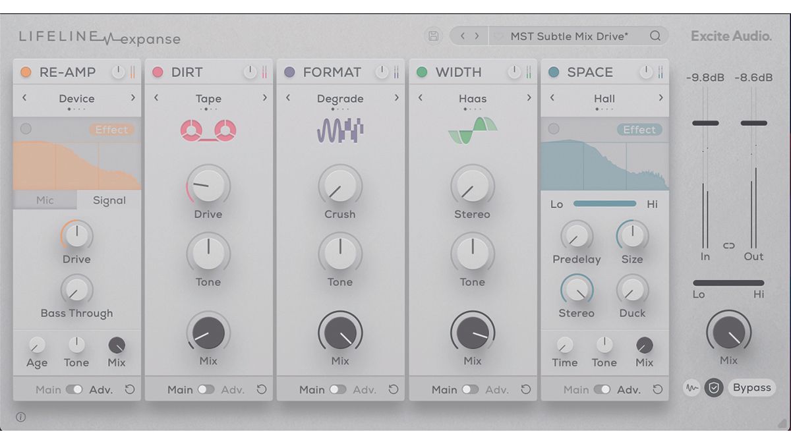Click the save preset icon next to preset browser
This screenshot has height=444, width=791.
433,36
